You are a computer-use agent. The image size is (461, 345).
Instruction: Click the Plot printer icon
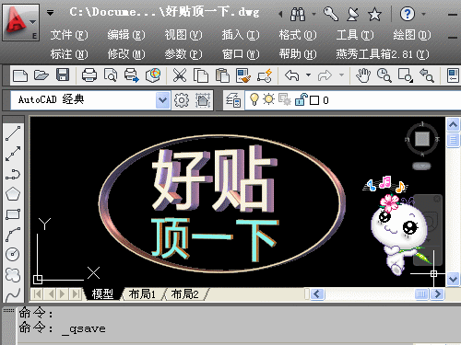[89, 75]
